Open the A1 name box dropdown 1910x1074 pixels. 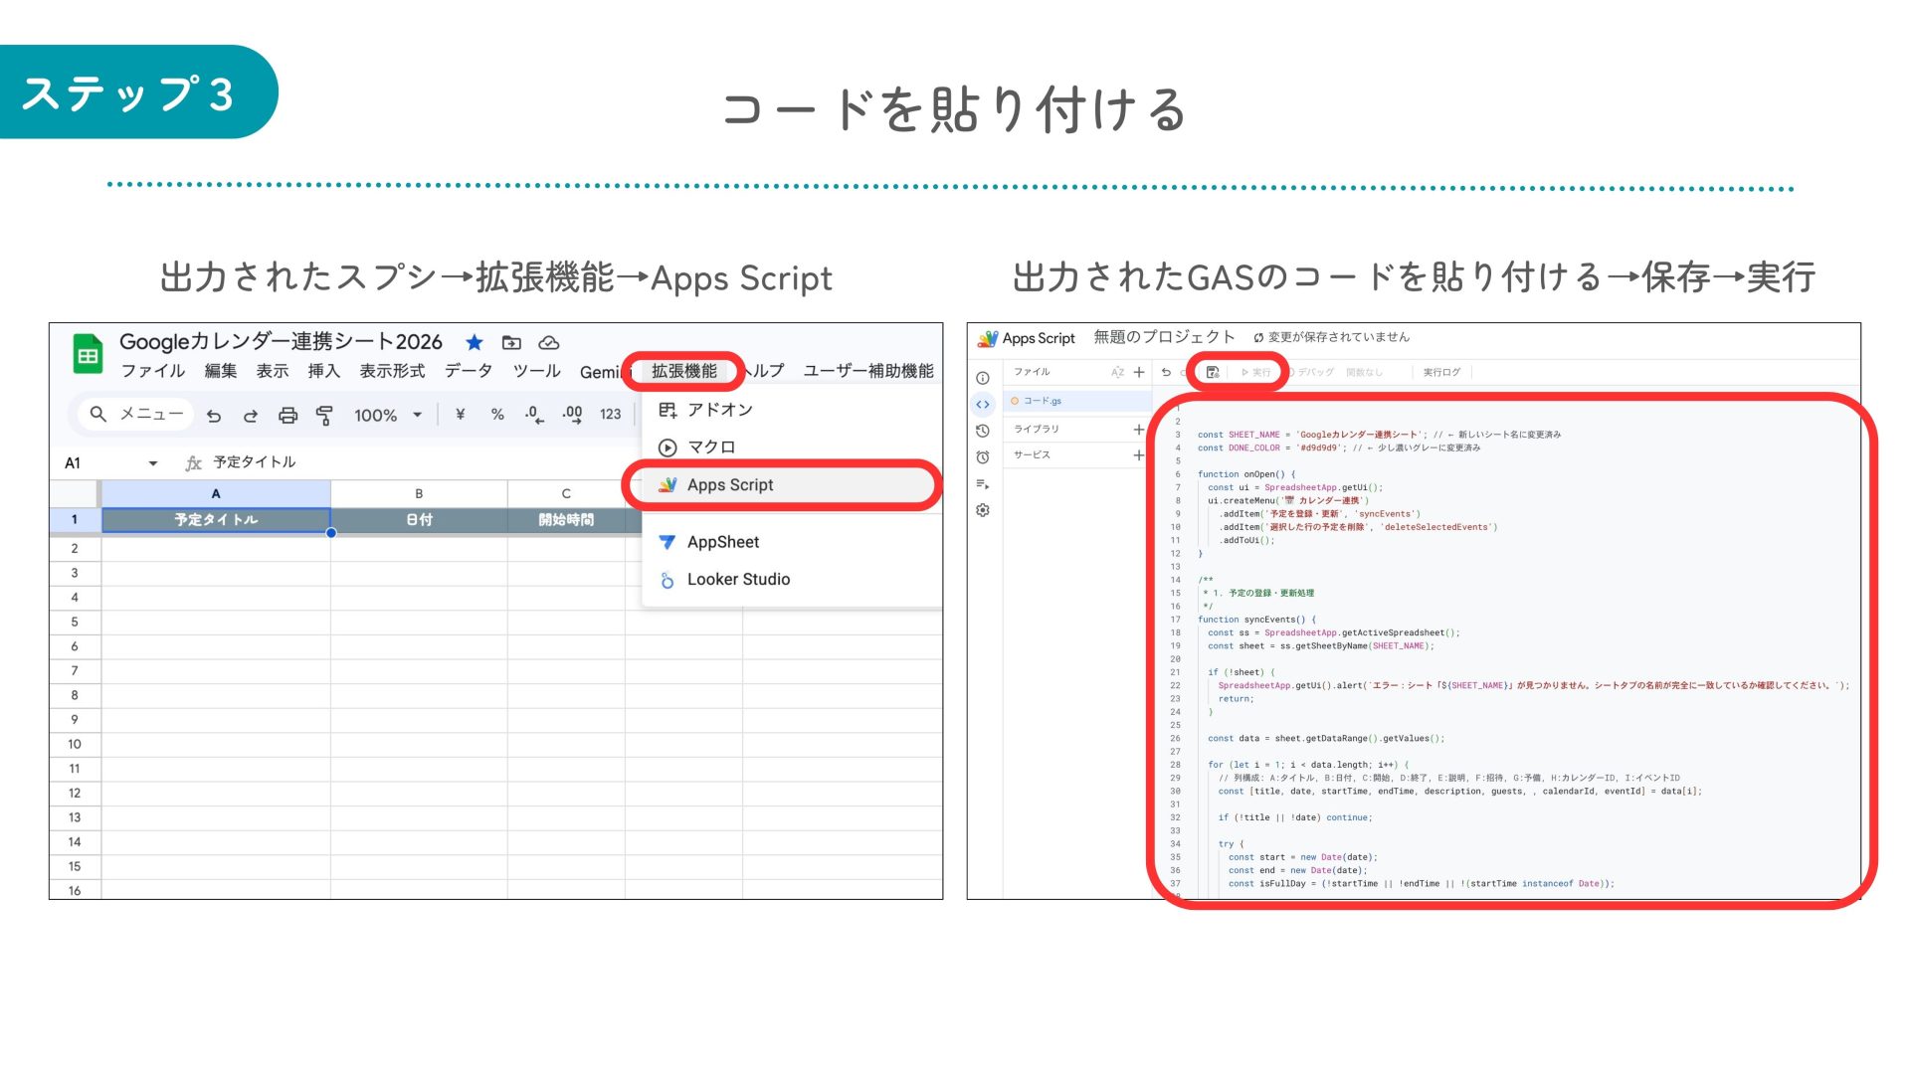click(154, 462)
